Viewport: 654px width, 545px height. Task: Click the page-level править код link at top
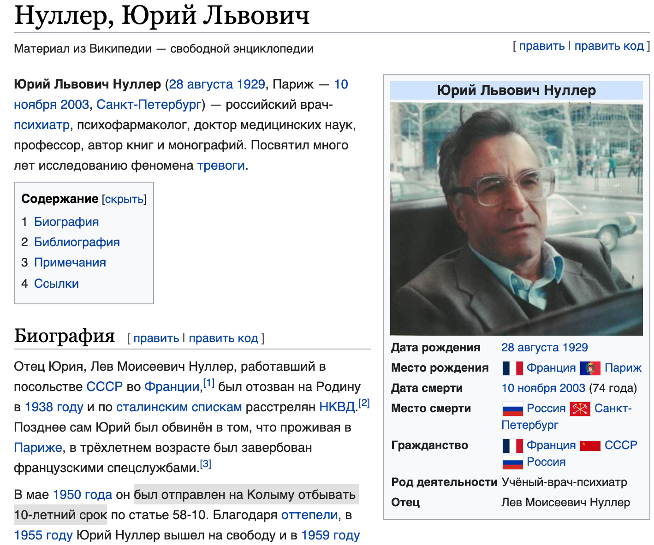coord(609,46)
